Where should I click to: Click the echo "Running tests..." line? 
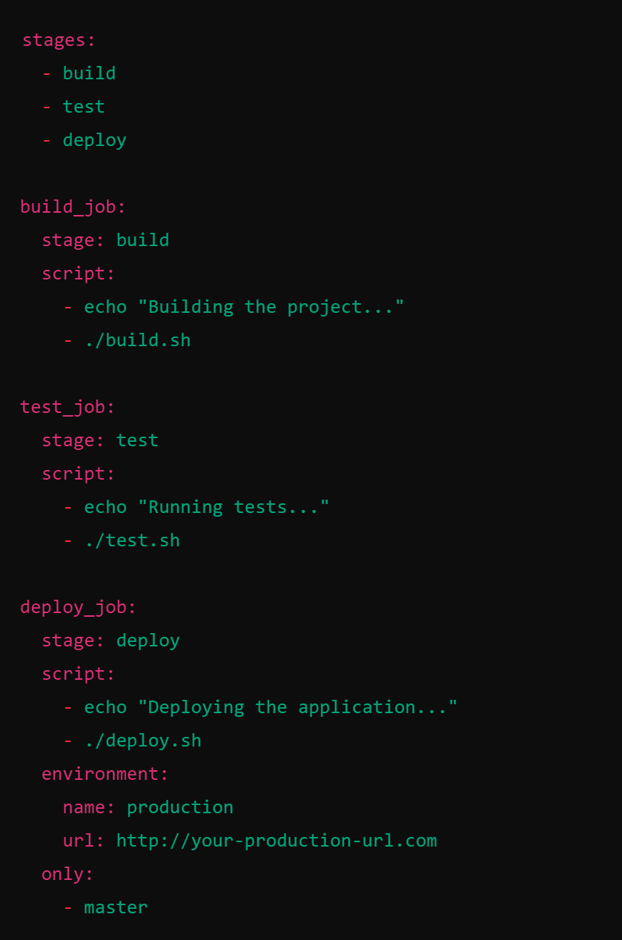(x=206, y=507)
